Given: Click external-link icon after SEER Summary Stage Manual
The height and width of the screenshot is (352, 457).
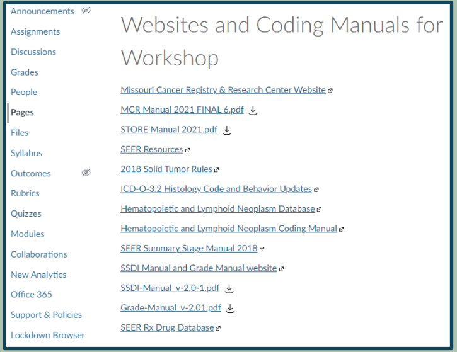Looking at the screenshot, I should point(262,249).
